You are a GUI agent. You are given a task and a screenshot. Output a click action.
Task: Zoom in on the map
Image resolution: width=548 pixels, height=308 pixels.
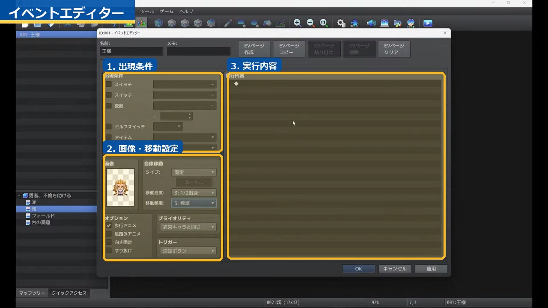(x=298, y=23)
